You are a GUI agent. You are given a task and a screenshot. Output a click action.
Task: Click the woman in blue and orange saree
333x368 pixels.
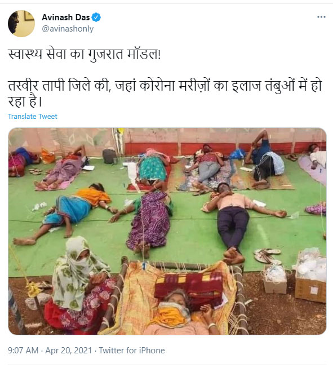point(66,211)
